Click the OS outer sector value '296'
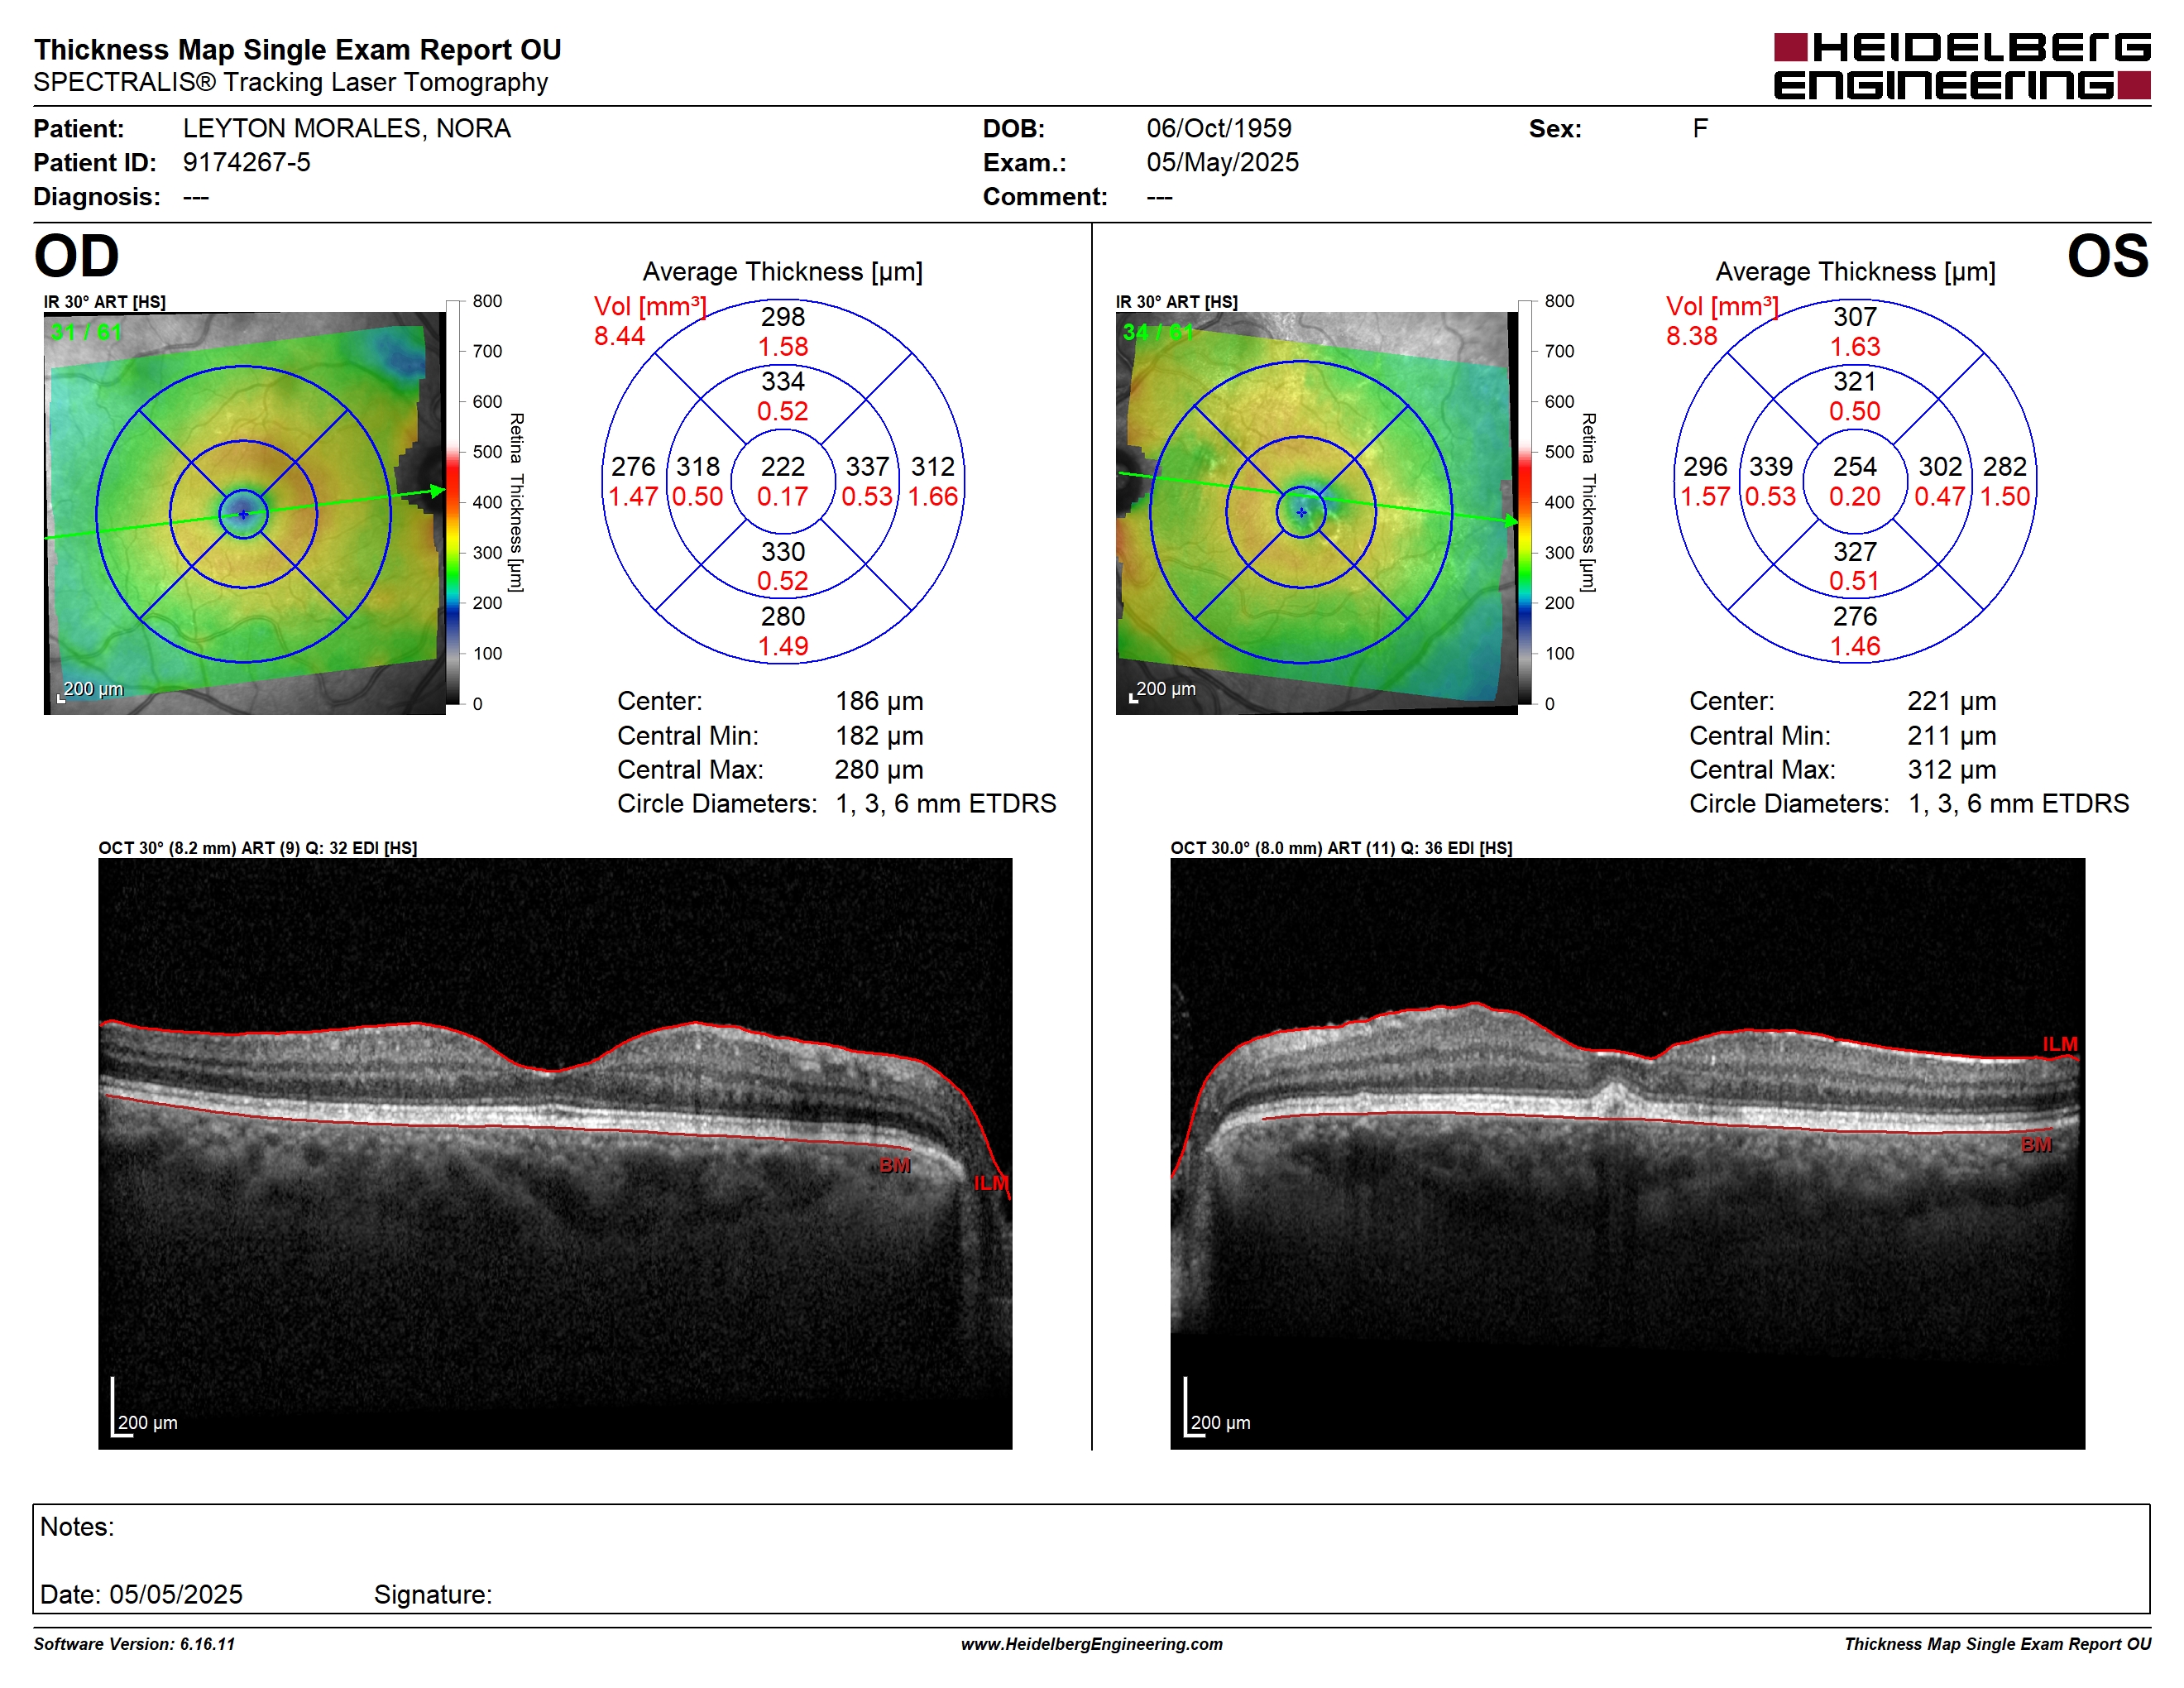 coord(1705,466)
